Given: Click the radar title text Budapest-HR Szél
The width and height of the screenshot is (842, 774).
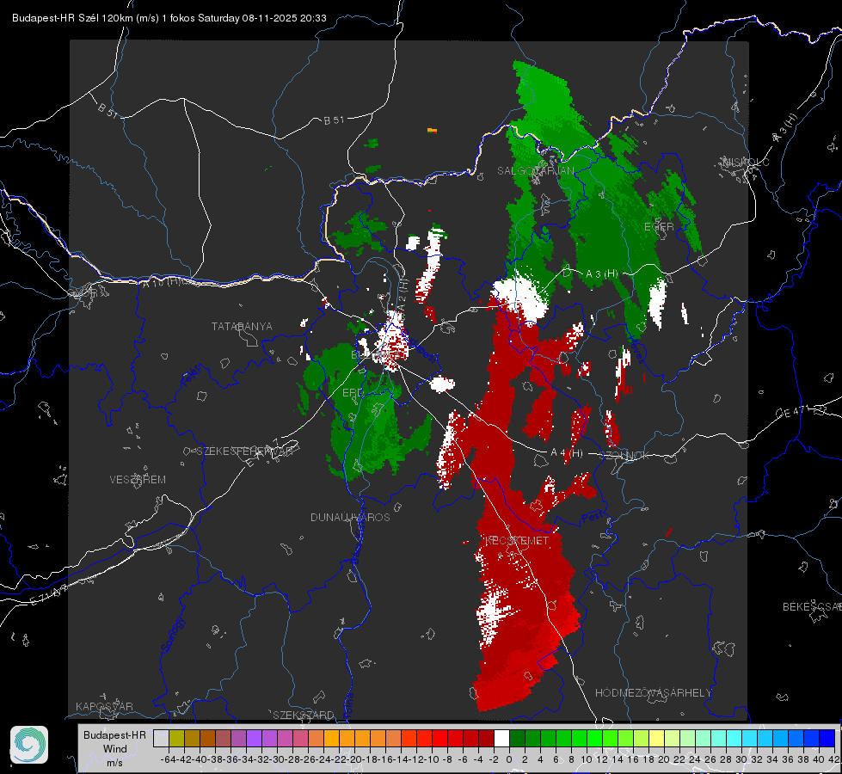Looking at the screenshot, I should point(55,18).
